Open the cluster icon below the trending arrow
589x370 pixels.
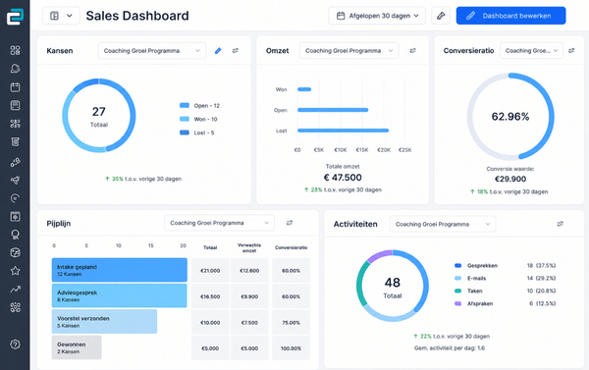[x=15, y=307]
